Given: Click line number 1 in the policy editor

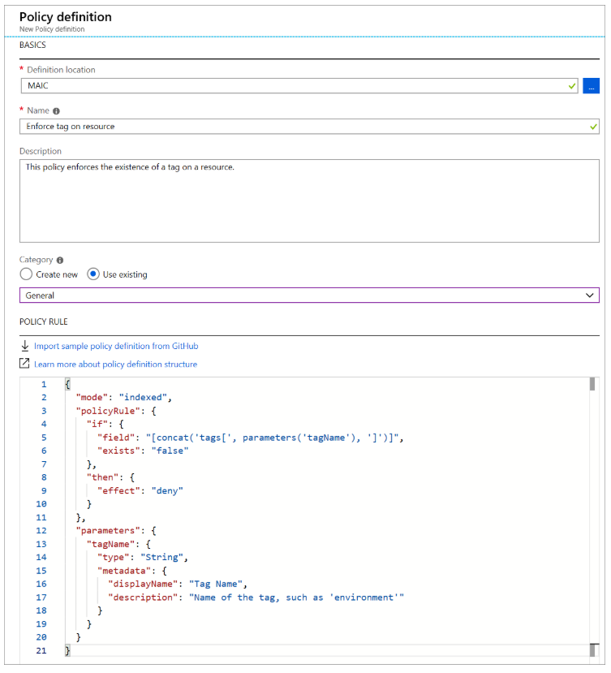Looking at the screenshot, I should click(x=44, y=384).
